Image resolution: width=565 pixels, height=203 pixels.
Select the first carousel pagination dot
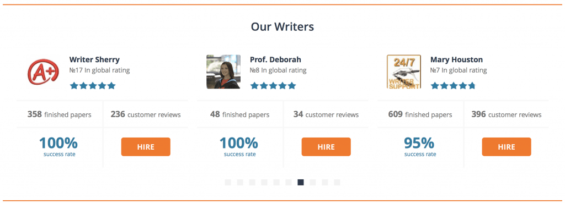coord(228,183)
